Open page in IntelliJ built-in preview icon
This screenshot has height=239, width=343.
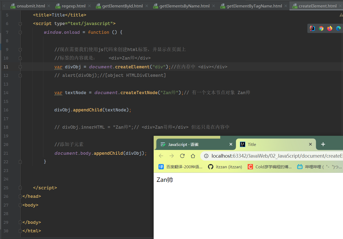(313, 28)
